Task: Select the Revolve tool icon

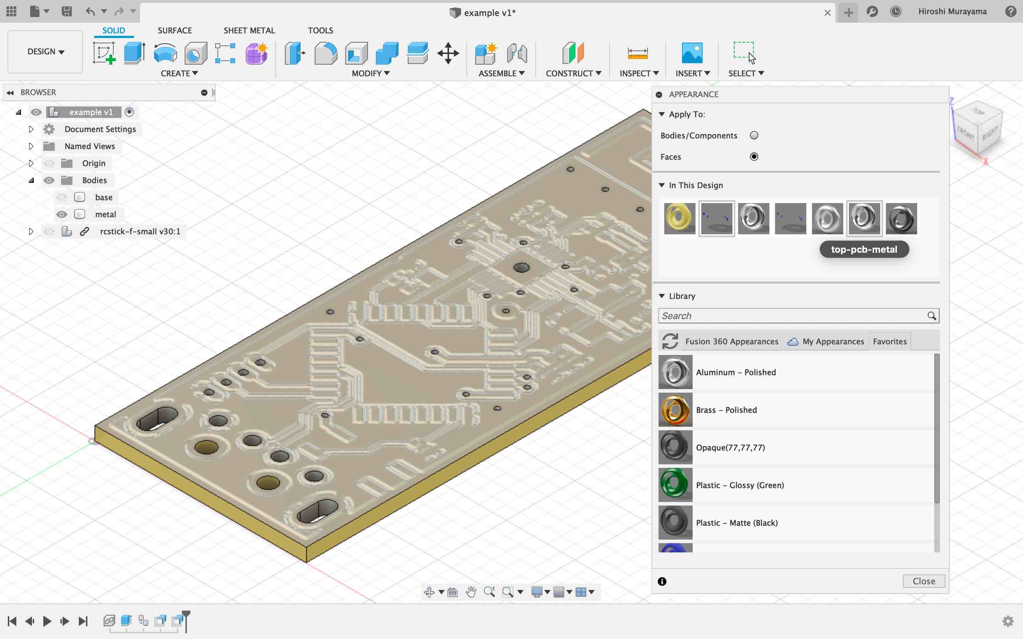Action: point(165,53)
